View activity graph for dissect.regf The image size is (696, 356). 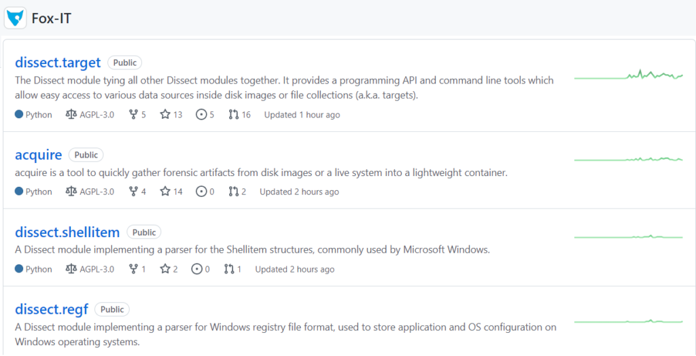click(628, 321)
